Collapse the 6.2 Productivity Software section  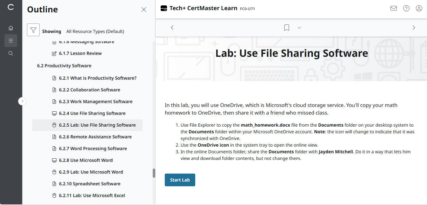pos(64,66)
